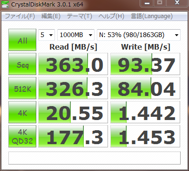This screenshot has height=171, width=189.
Task: Open the 編集(E) menu
Action: click(x=51, y=16)
